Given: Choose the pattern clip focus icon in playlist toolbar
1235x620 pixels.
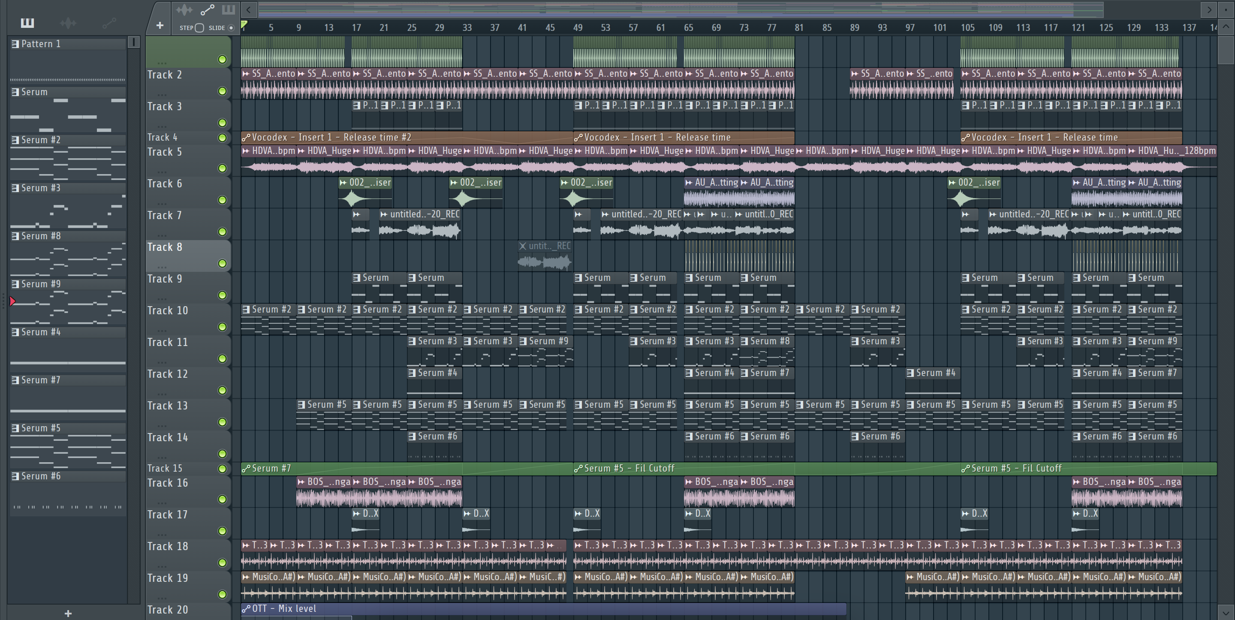Looking at the screenshot, I should pyautogui.click(x=228, y=9).
